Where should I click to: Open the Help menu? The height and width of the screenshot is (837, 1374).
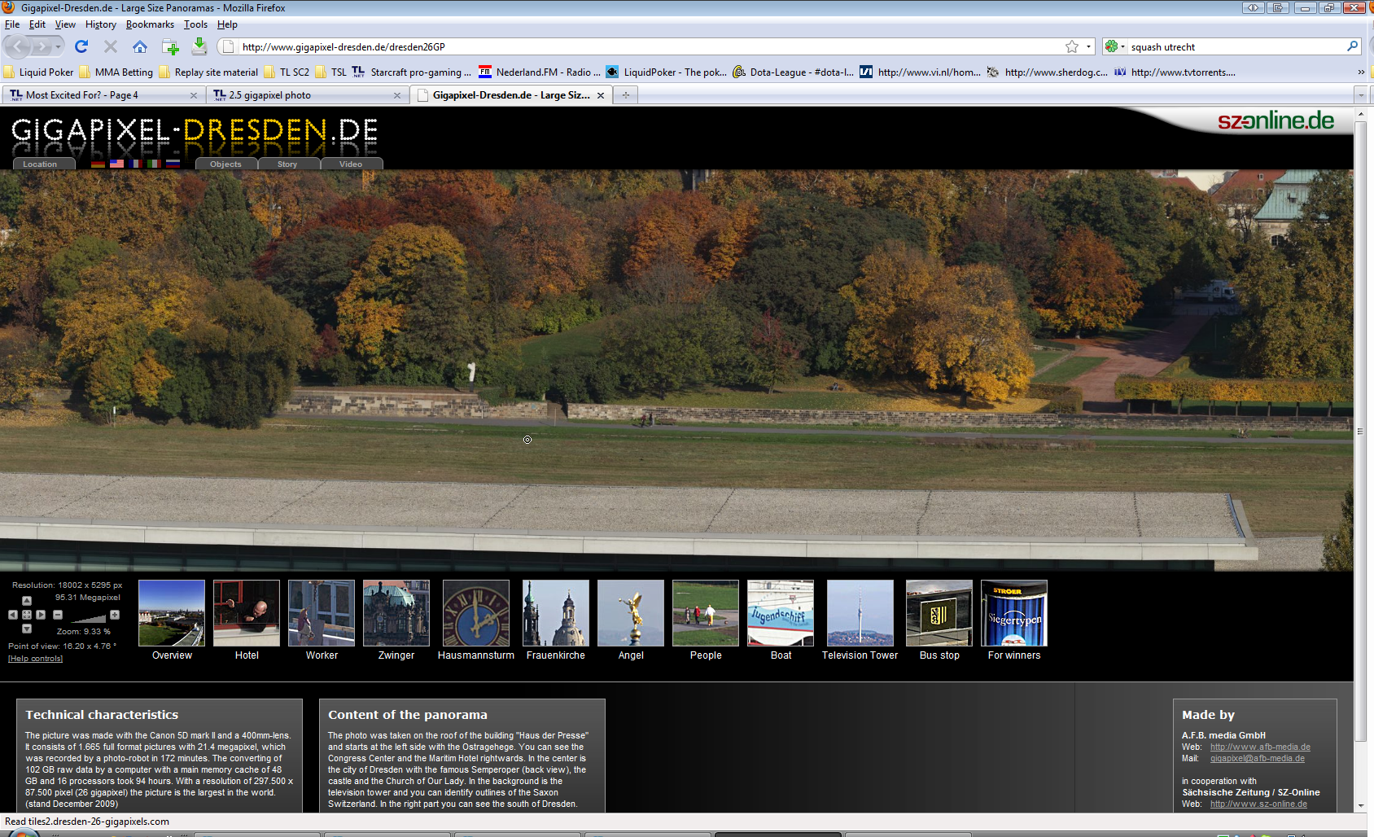[x=227, y=24]
